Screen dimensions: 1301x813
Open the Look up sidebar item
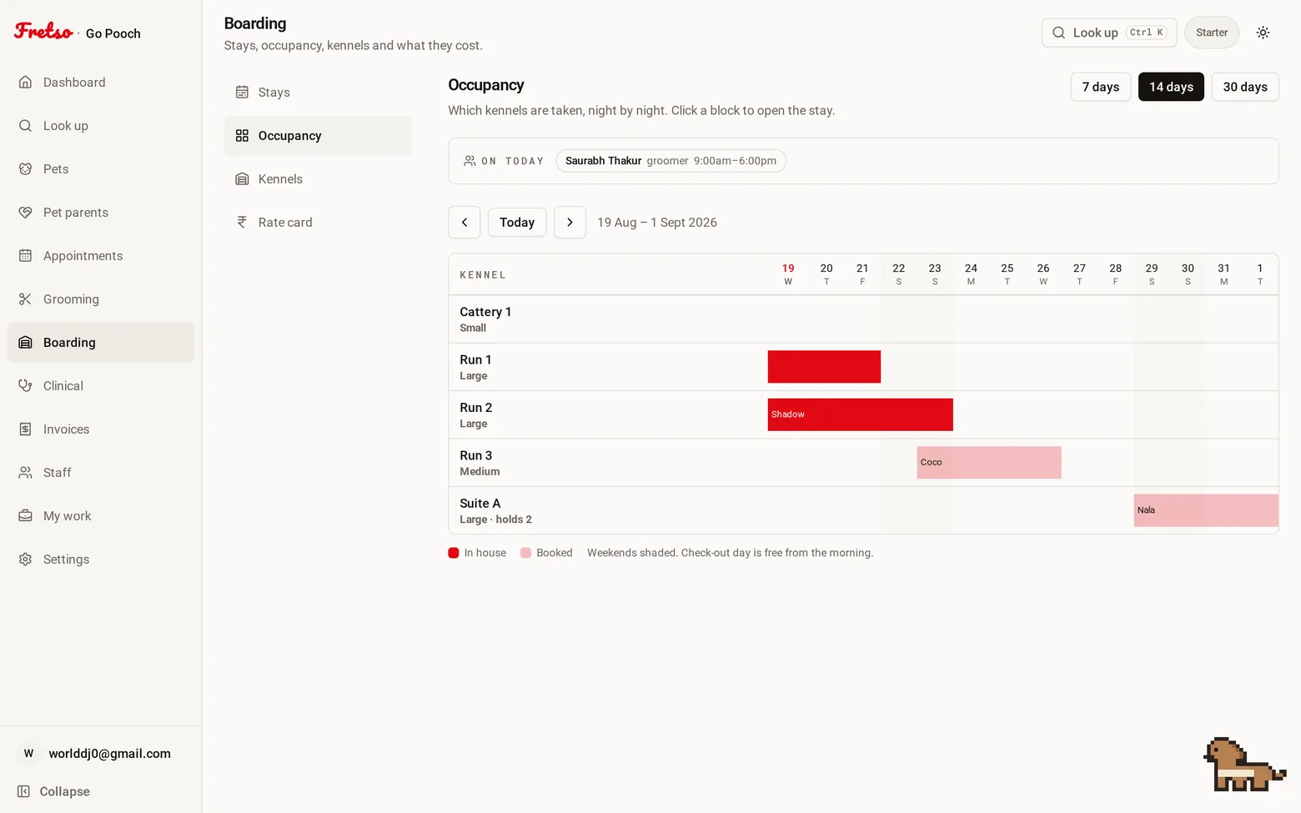100,126
